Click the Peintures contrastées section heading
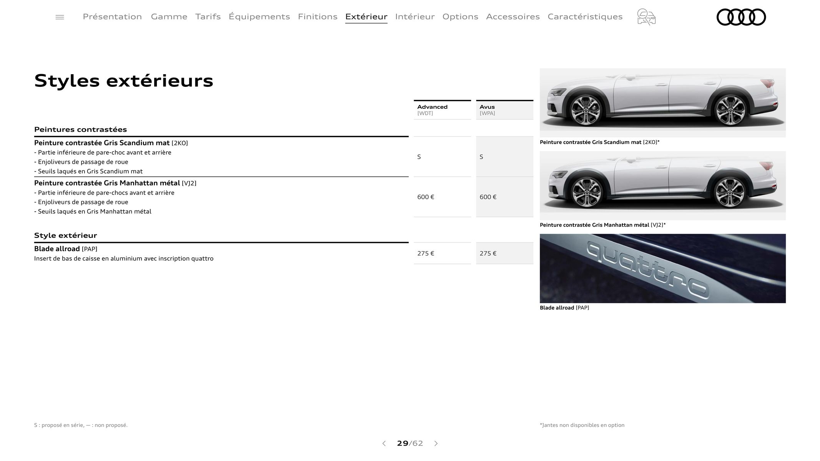Viewport: 820px width, 461px height. [x=80, y=129]
